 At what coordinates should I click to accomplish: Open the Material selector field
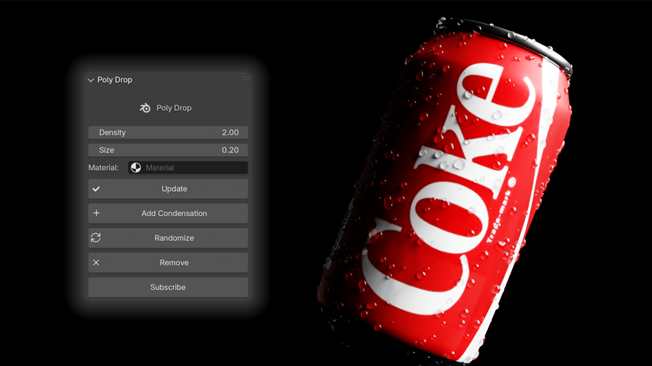point(188,168)
